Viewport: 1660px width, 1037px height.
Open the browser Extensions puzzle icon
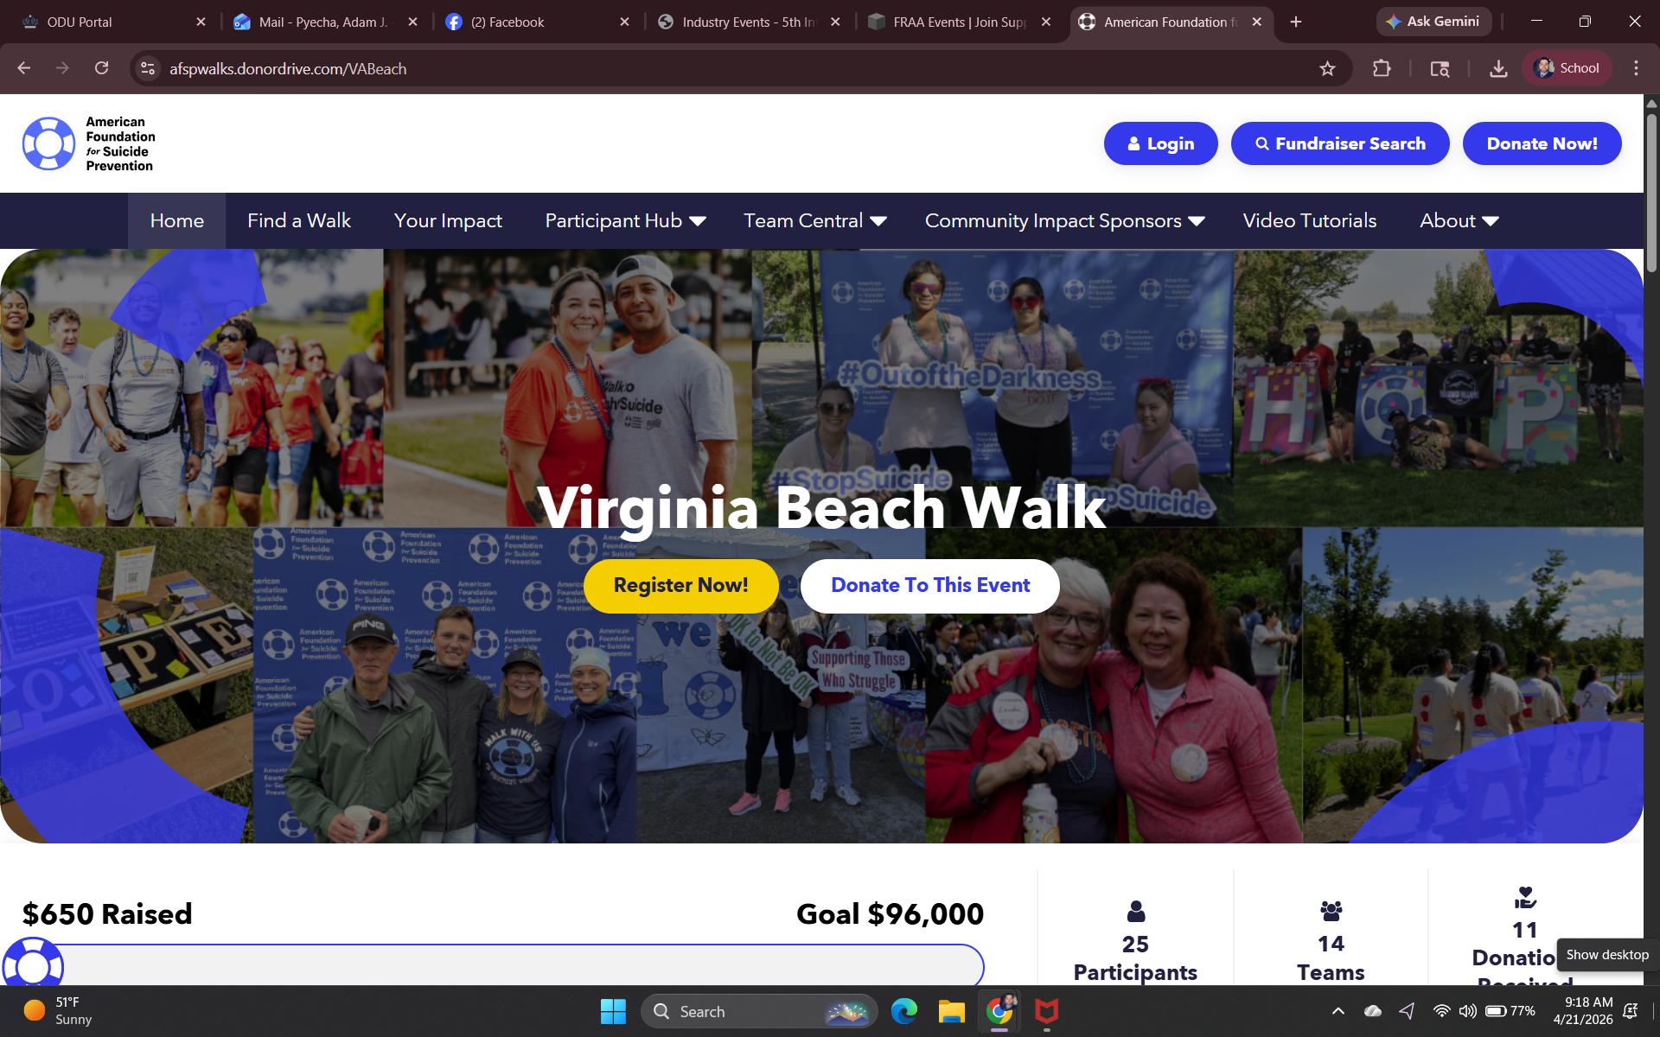[1382, 68]
